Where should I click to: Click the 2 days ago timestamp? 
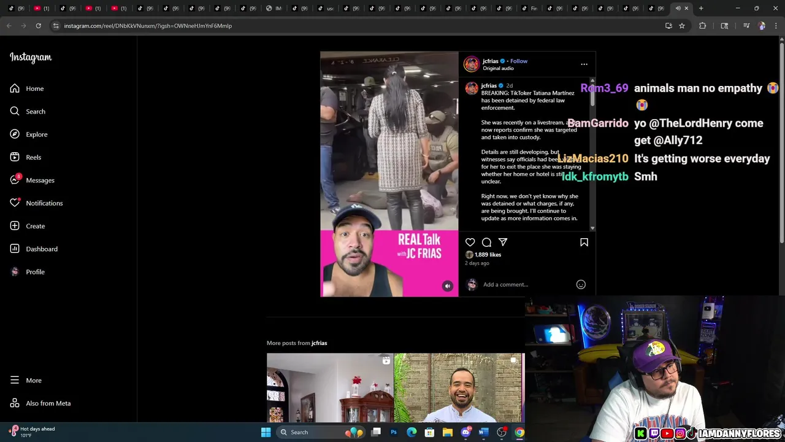(x=477, y=263)
